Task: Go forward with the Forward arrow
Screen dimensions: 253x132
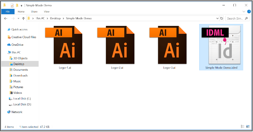Action: [x=13, y=18]
